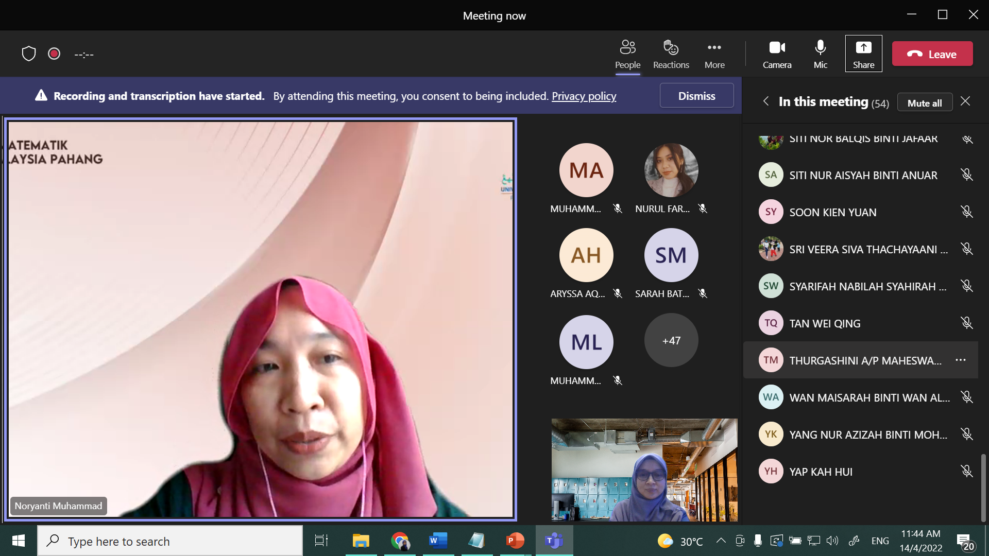Click the shield icon top left

(28, 54)
